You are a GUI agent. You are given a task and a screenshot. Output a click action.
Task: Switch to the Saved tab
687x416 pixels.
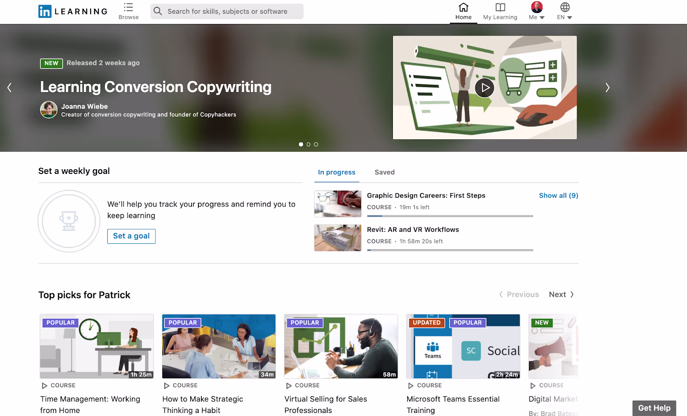(385, 172)
